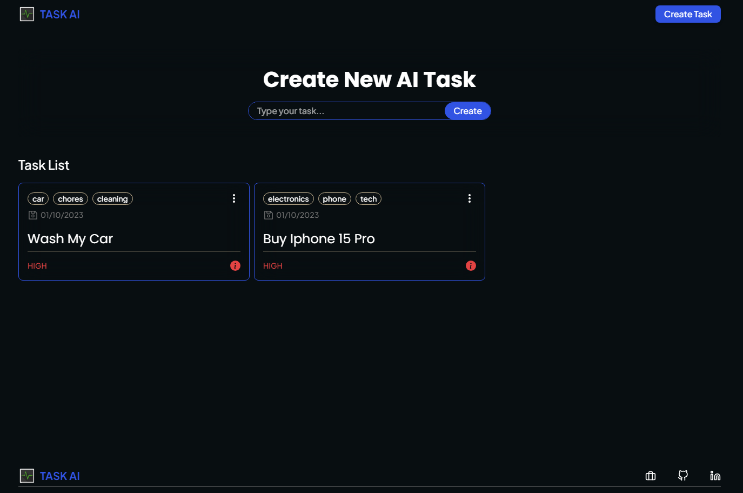Select the chores tag chip
Image resolution: width=743 pixels, height=493 pixels.
click(70, 198)
